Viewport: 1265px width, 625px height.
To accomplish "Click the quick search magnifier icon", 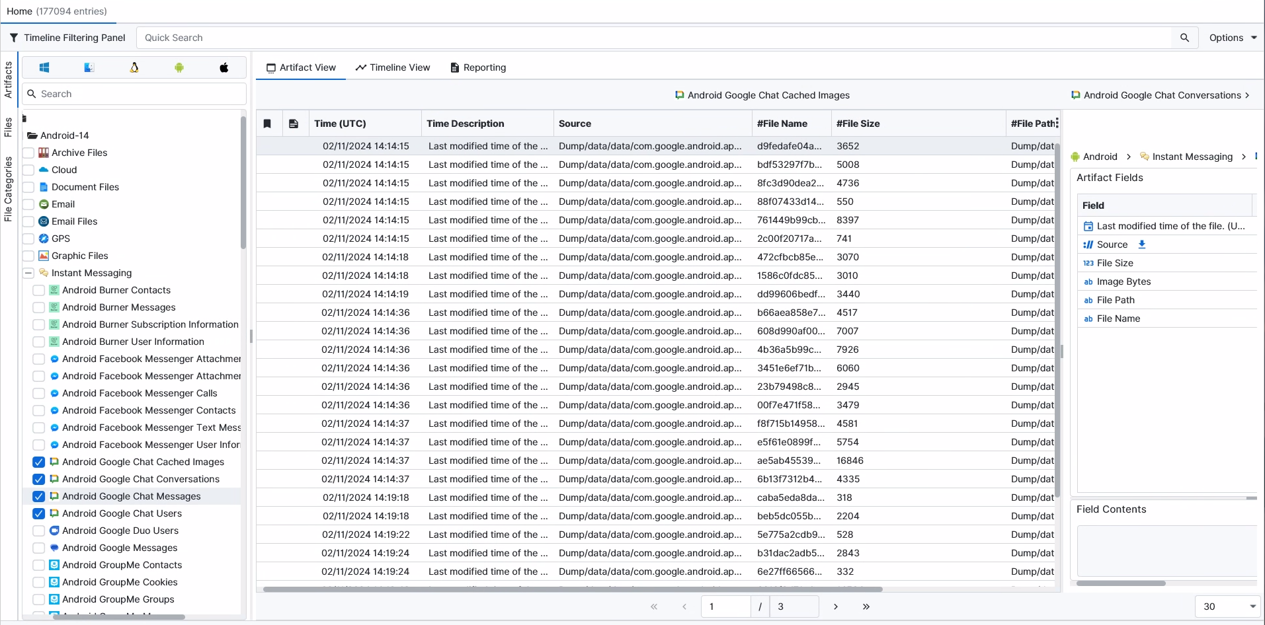I will coord(1184,38).
